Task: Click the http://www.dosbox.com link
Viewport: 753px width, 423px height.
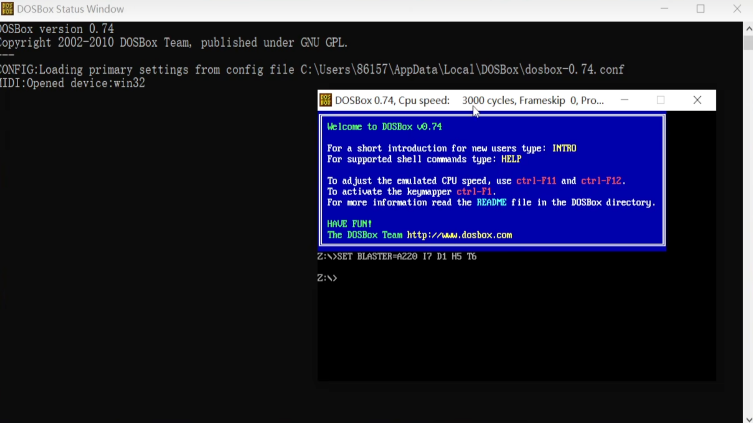Action: pos(459,235)
